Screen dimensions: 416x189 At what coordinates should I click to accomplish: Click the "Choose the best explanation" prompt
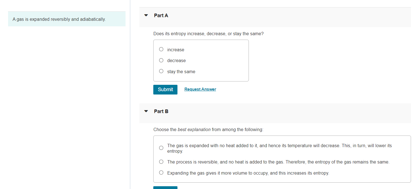(x=208, y=129)
